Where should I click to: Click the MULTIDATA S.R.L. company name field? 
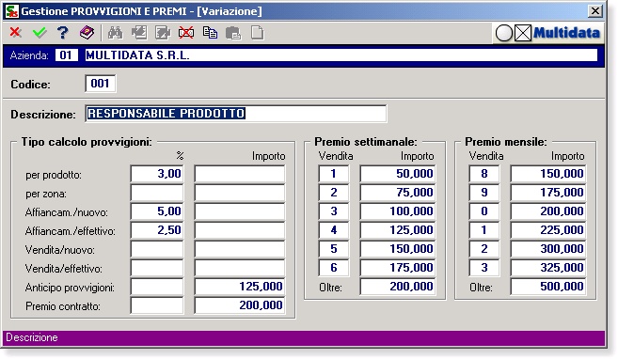(x=341, y=55)
